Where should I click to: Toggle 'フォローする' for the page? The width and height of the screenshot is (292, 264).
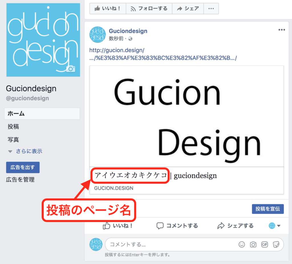[x=149, y=9]
